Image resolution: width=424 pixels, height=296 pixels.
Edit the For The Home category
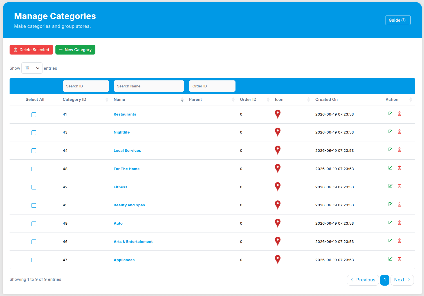(390, 168)
